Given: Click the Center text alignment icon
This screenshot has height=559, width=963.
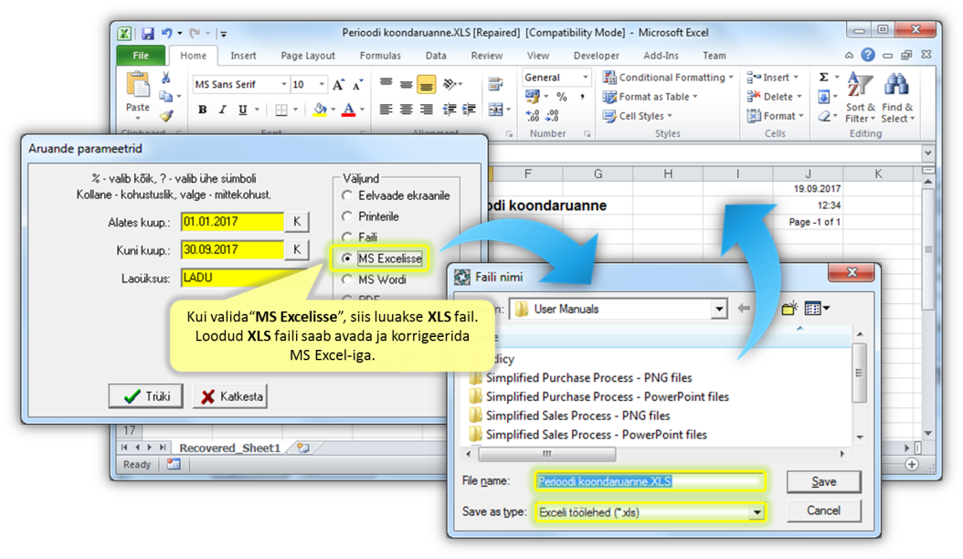Looking at the screenshot, I should tap(406, 110).
